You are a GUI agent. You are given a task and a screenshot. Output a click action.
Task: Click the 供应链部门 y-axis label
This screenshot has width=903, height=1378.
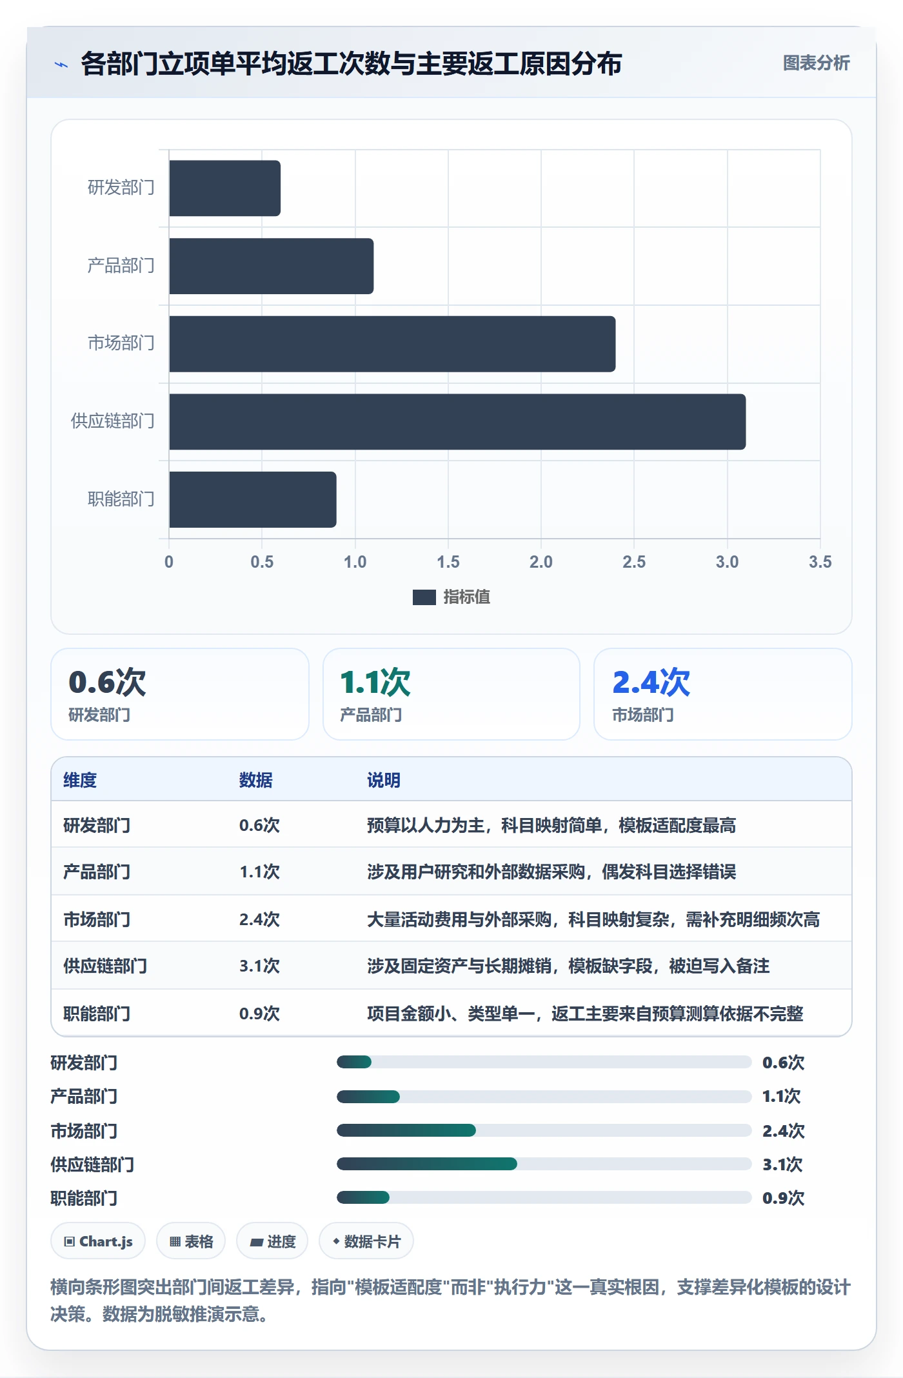click(112, 421)
